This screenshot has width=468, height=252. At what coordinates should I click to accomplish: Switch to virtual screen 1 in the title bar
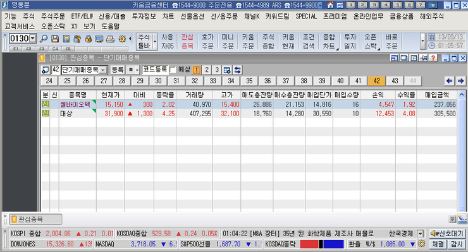point(351,5)
